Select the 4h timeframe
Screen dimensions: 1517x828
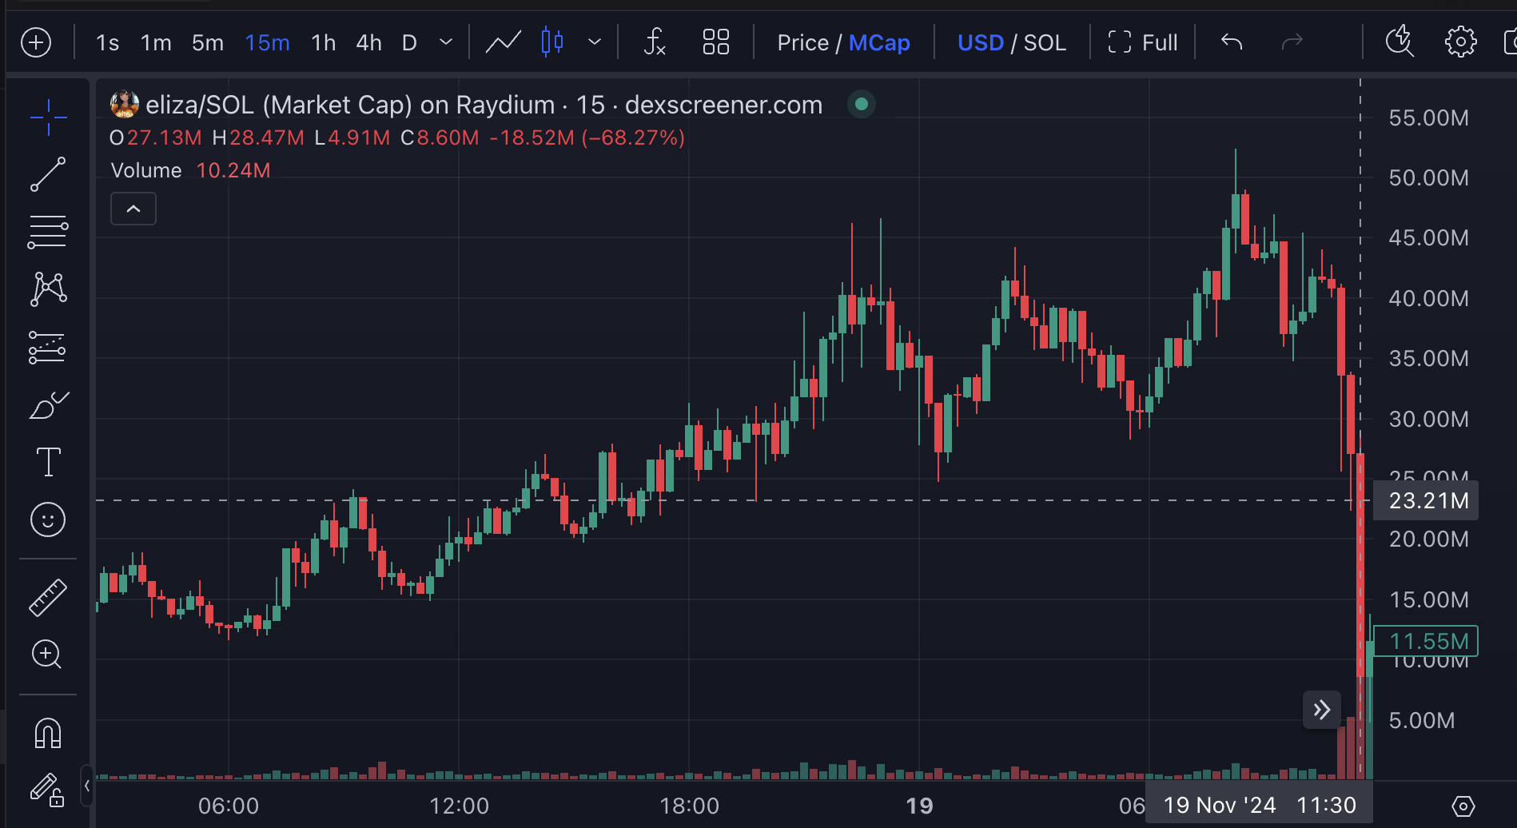(368, 42)
